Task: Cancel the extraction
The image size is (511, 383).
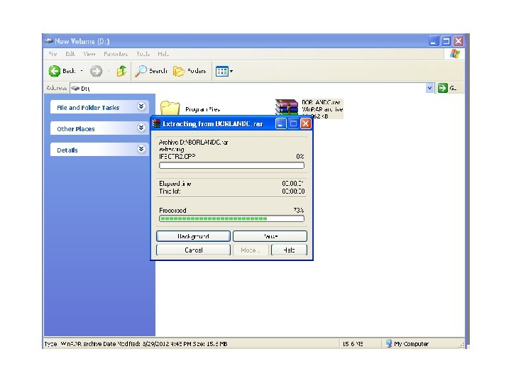Action: pyautogui.click(x=193, y=250)
